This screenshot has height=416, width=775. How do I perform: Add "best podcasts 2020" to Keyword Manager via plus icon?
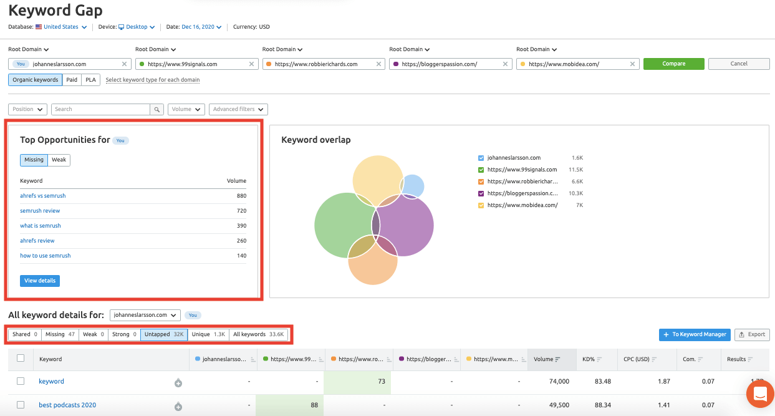click(178, 407)
